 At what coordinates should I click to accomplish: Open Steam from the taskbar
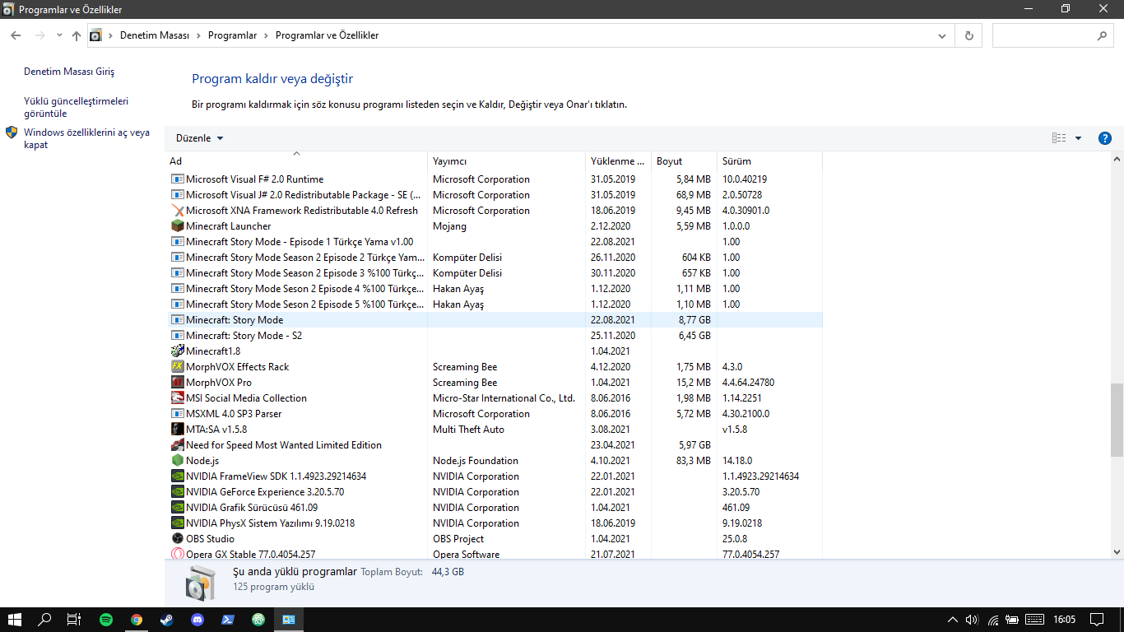(x=167, y=620)
